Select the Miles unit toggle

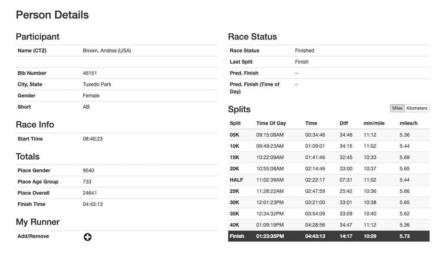tap(397, 108)
